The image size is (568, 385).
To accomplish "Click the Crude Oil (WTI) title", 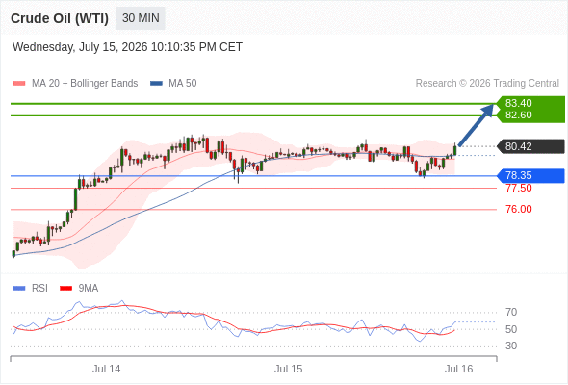I will tap(60, 18).
